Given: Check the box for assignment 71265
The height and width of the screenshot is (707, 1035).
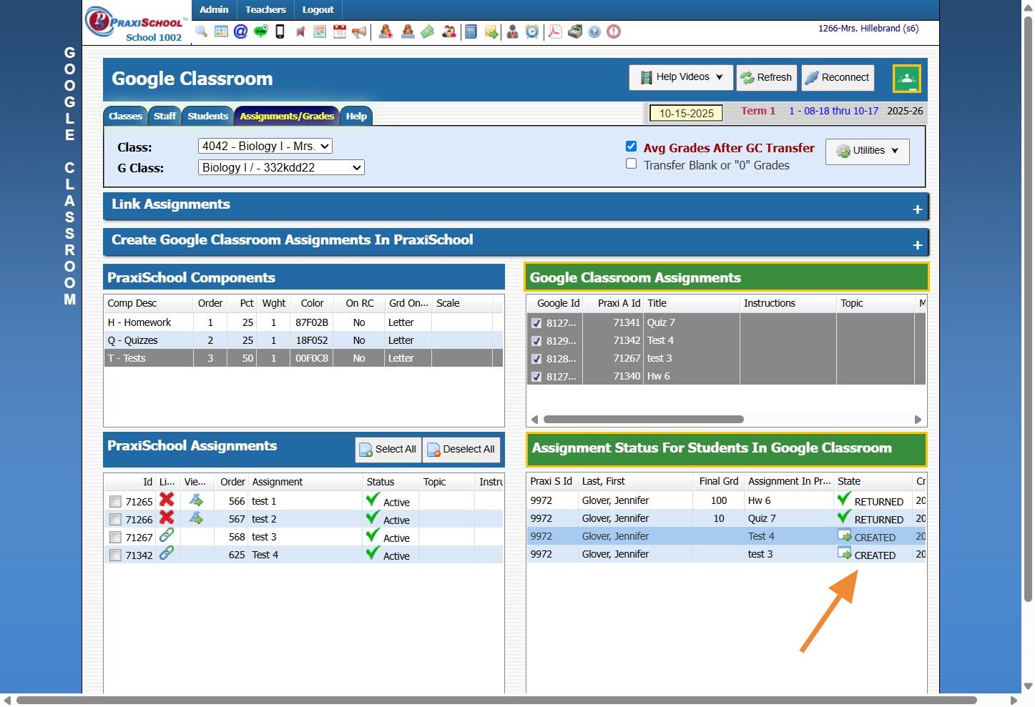Looking at the screenshot, I should click(115, 502).
